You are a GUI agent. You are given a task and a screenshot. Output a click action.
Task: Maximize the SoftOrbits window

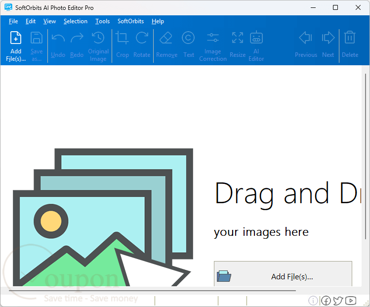[335, 7]
